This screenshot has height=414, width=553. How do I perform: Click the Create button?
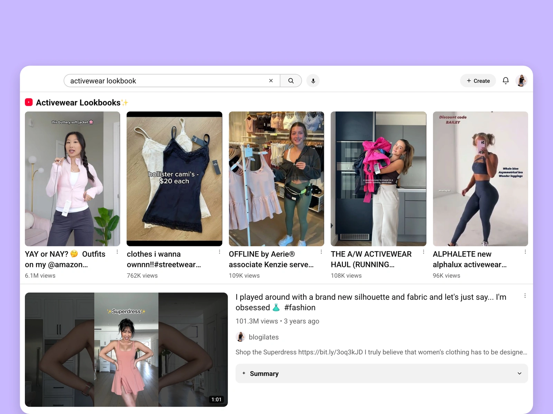pyautogui.click(x=478, y=81)
